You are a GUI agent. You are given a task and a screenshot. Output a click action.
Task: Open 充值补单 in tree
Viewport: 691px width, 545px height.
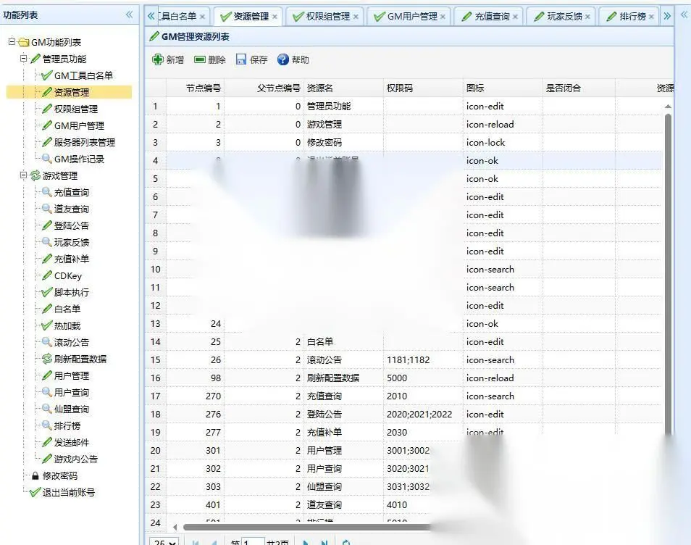click(72, 259)
